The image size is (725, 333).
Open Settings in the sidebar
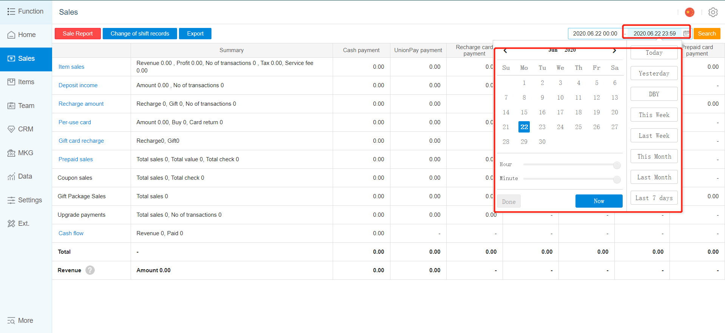point(26,200)
